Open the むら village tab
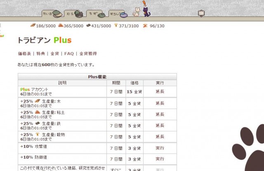 point(74,14)
